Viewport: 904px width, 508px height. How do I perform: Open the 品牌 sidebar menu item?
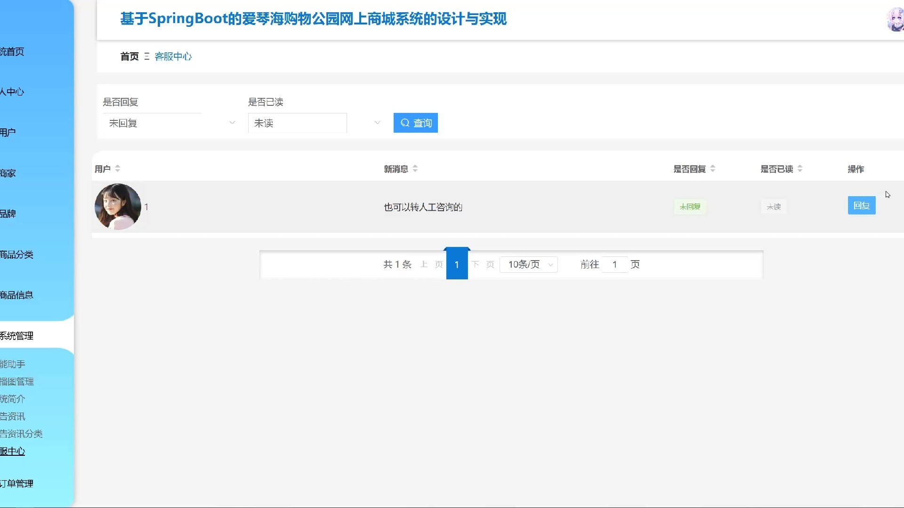click(x=8, y=214)
